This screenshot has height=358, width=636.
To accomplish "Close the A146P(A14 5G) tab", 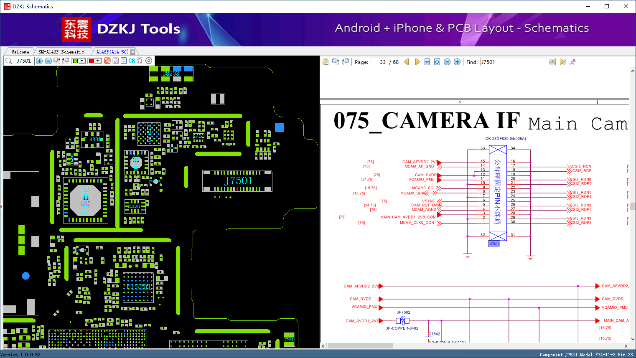I will pyautogui.click(x=133, y=52).
